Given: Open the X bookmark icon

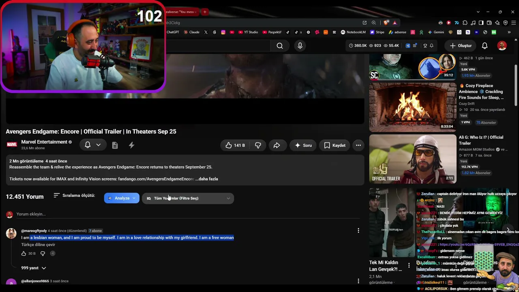Looking at the screenshot, I should (x=206, y=32).
